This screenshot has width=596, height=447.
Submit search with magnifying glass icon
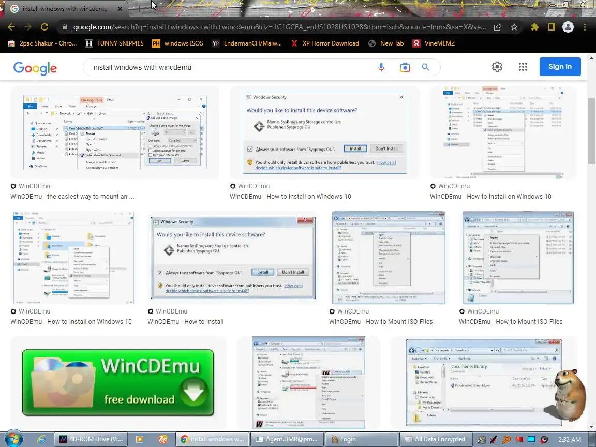pos(425,67)
